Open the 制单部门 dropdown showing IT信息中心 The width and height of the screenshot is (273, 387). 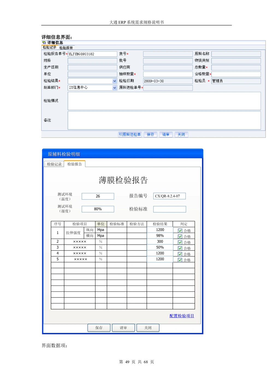click(x=115, y=88)
